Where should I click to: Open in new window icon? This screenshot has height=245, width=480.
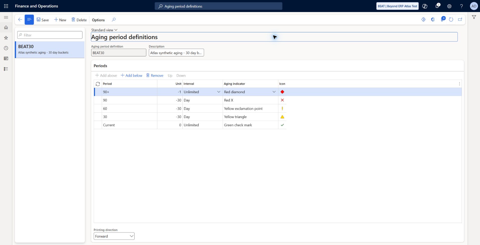tap(460, 20)
